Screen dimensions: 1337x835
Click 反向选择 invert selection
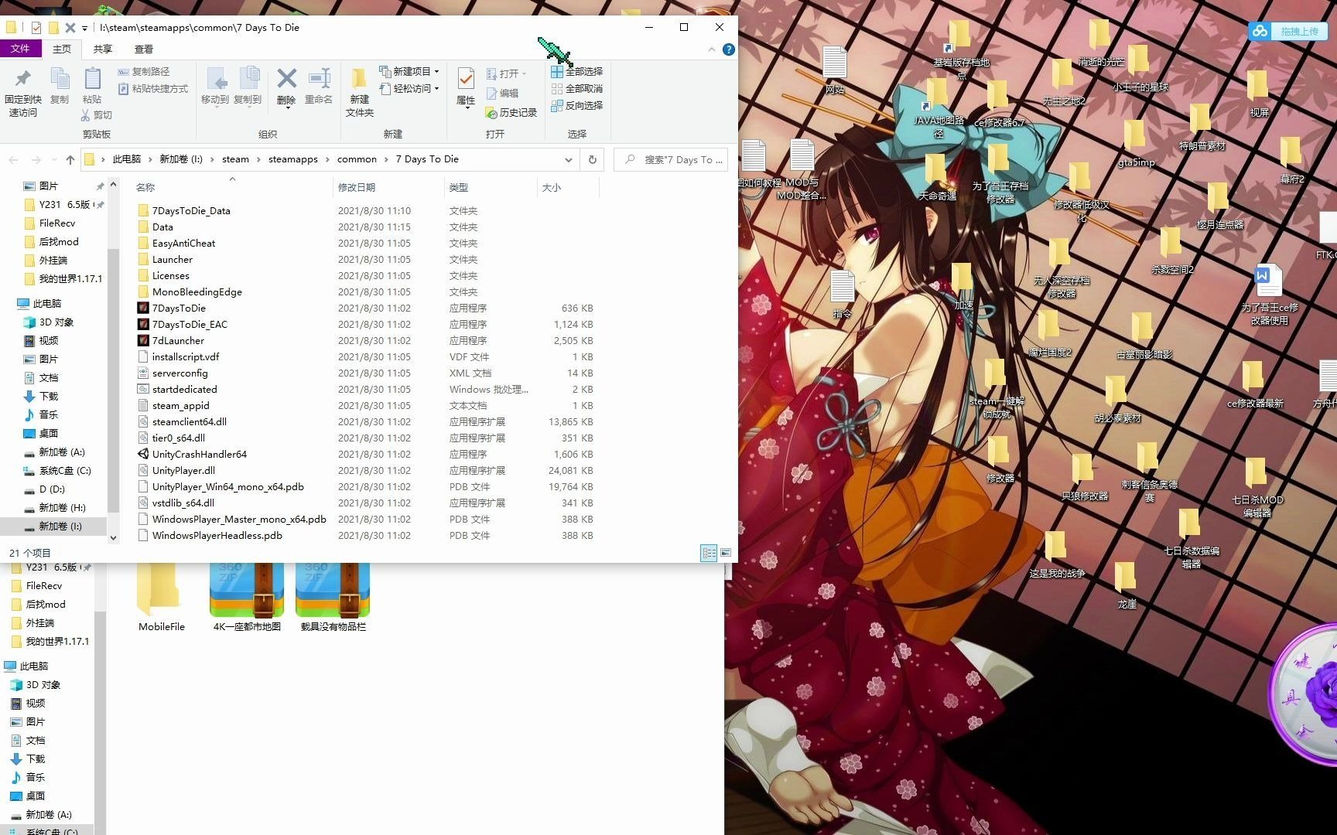[576, 105]
